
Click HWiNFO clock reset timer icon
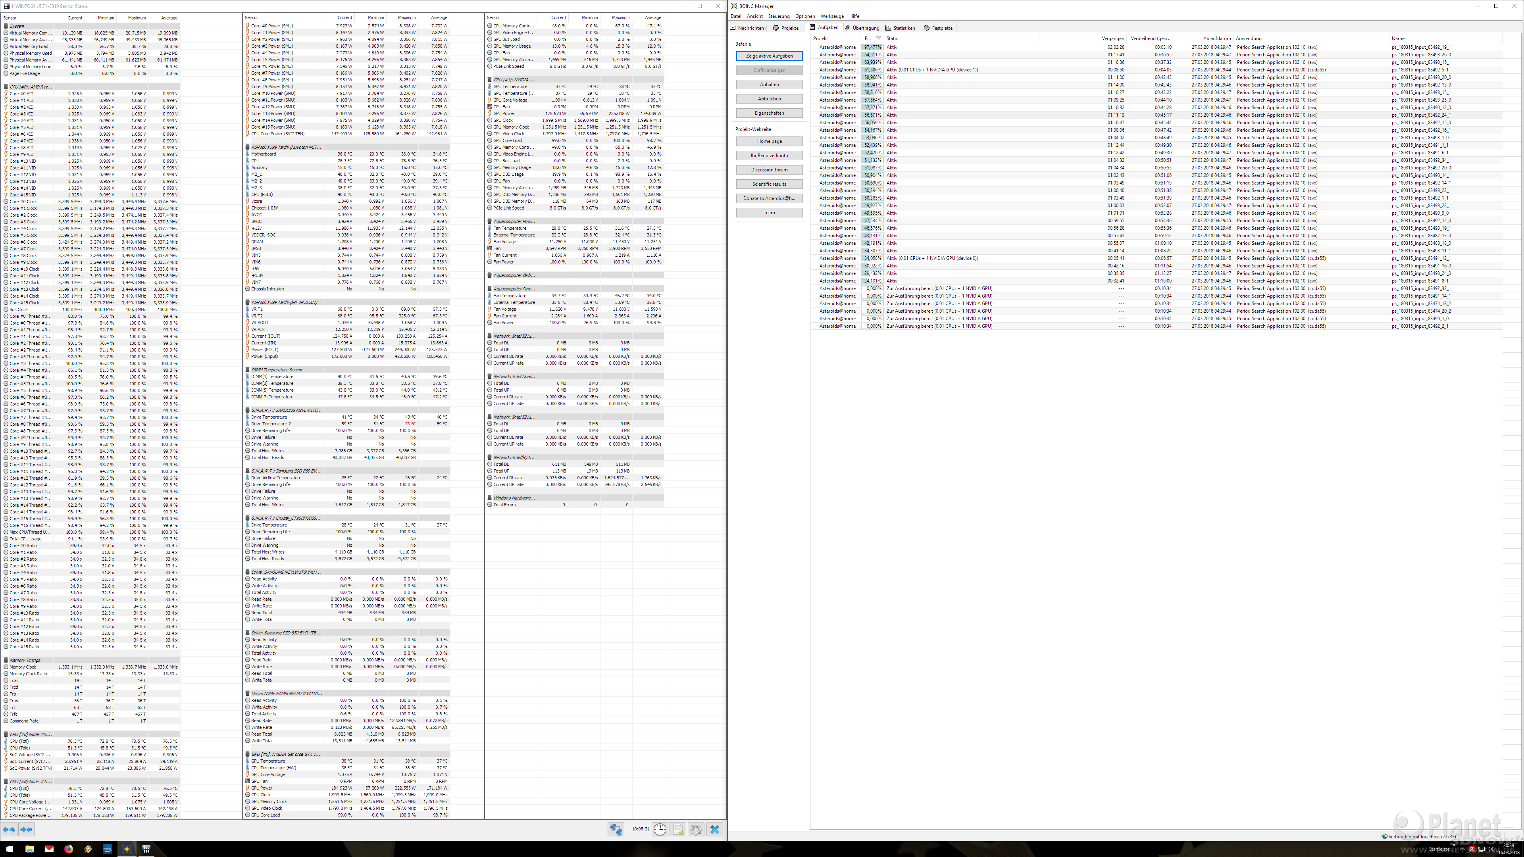660,829
